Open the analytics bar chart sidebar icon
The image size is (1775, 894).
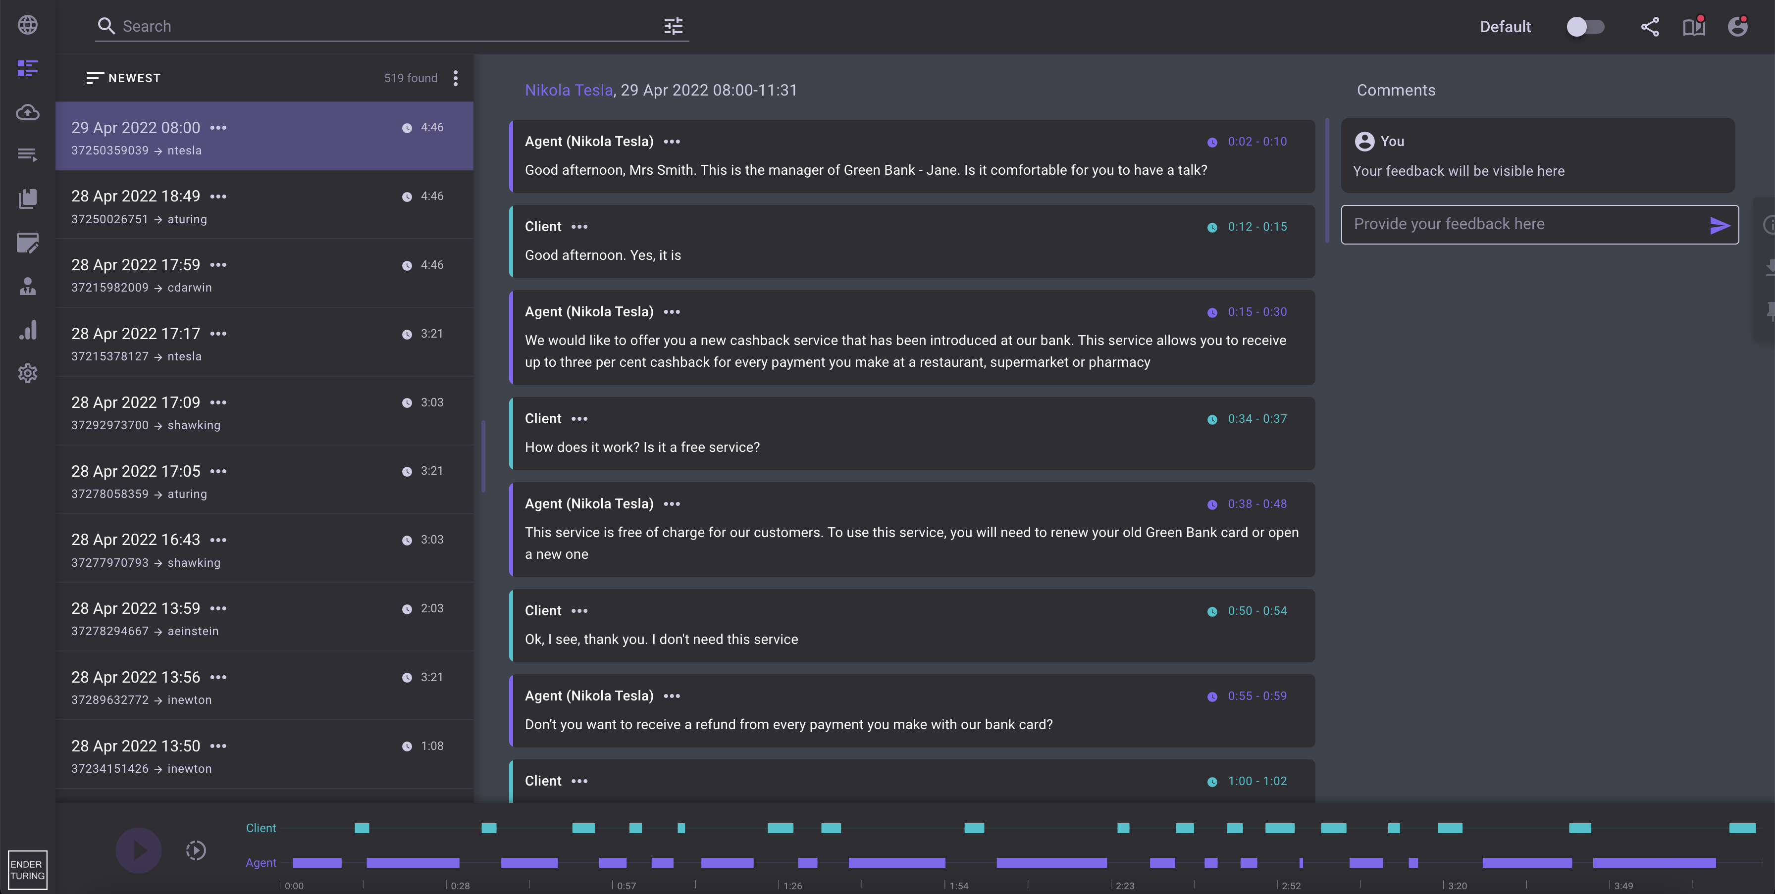(x=28, y=330)
